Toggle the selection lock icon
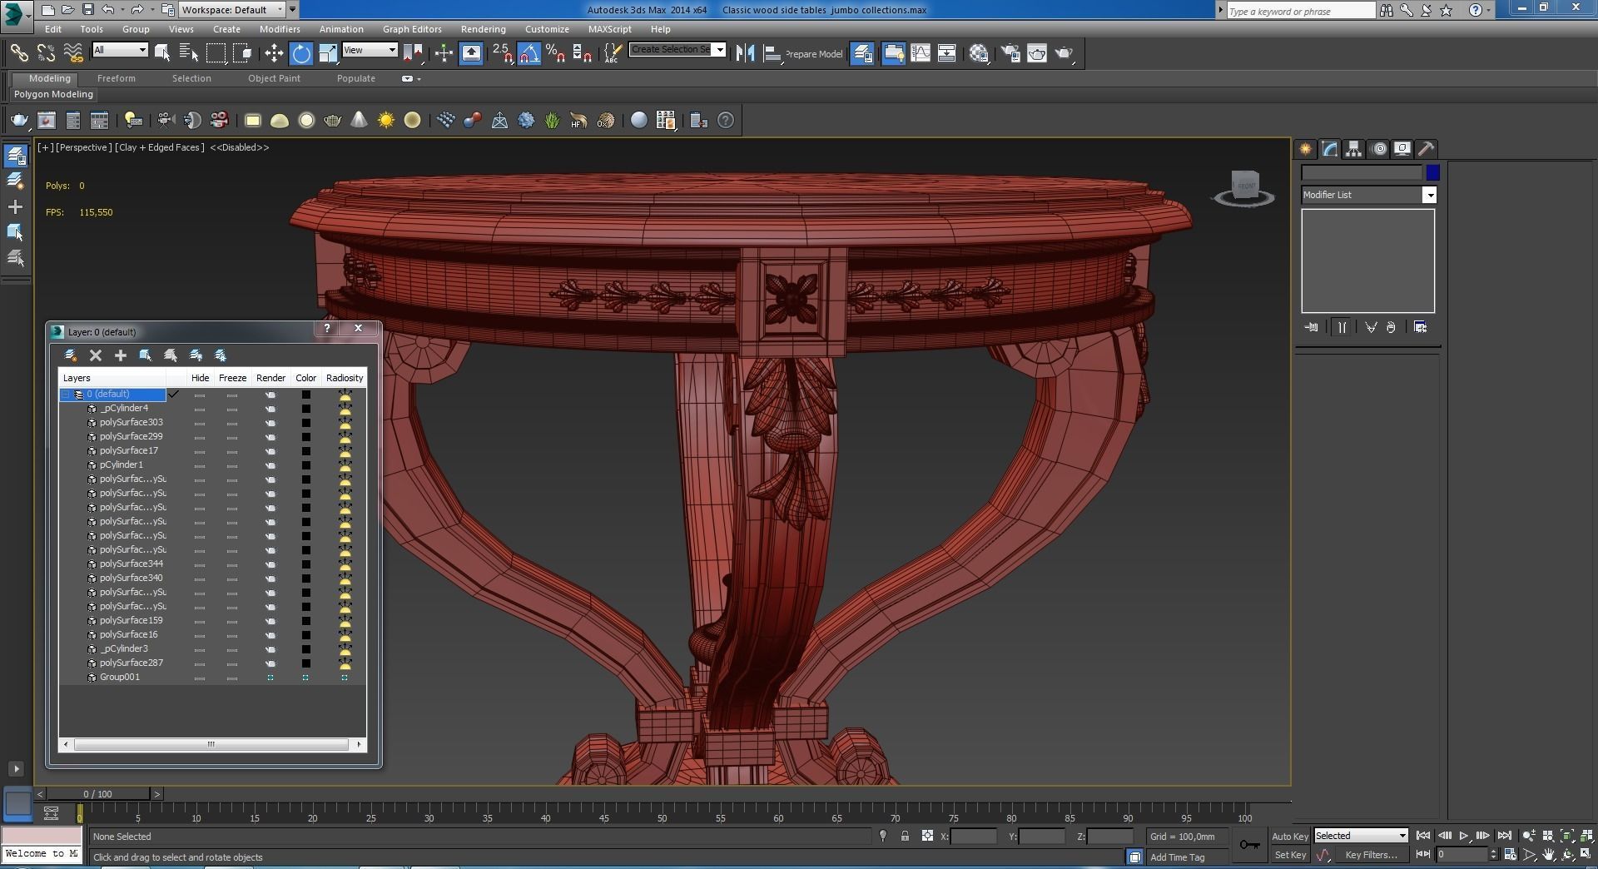 pos(905,837)
